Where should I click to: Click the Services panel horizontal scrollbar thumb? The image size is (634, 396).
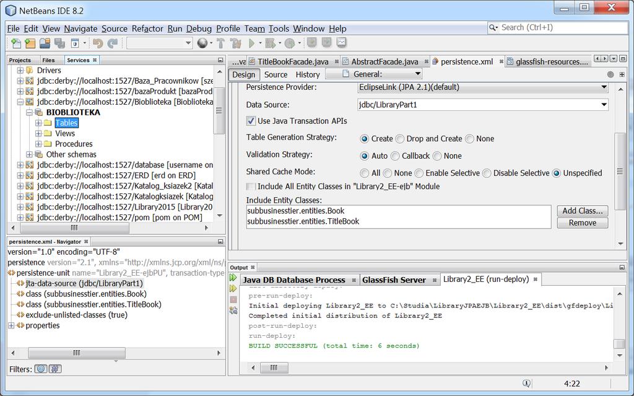[x=75, y=228]
